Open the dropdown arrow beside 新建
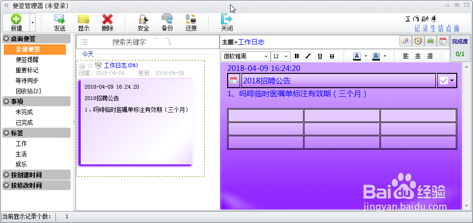Image resolution: width=473 pixels, height=223 pixels. coord(32,22)
